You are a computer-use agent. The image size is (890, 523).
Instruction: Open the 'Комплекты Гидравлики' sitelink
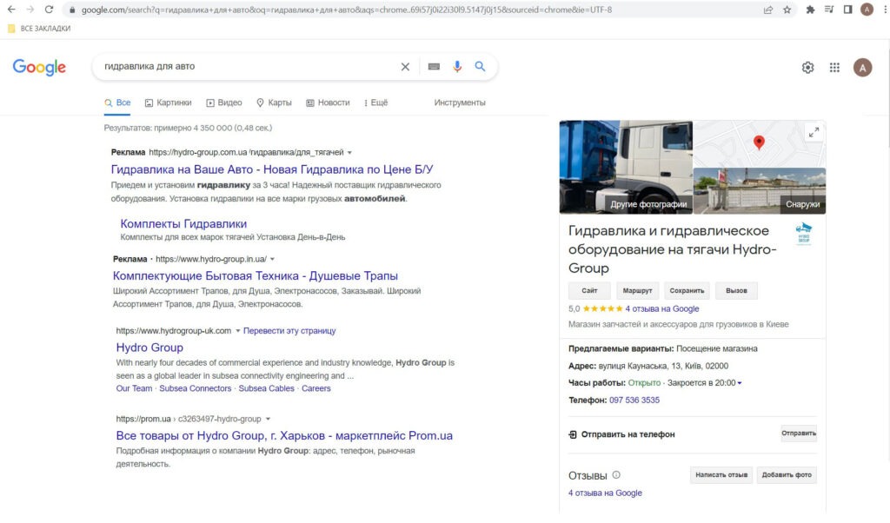183,224
